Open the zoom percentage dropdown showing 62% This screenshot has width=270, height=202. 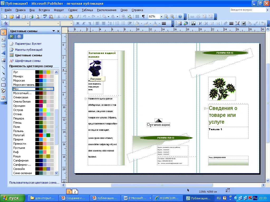point(161,17)
